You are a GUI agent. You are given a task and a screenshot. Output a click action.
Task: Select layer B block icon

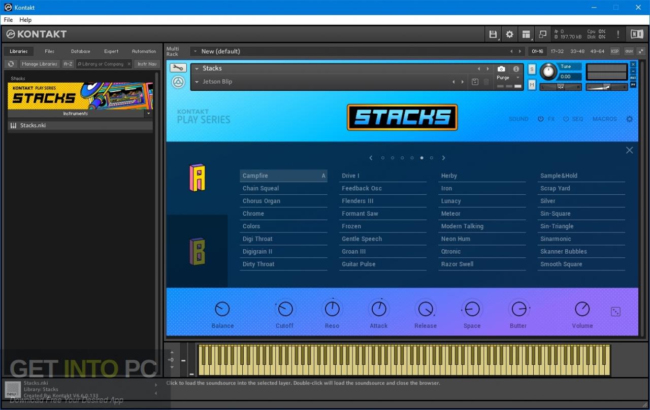click(197, 251)
